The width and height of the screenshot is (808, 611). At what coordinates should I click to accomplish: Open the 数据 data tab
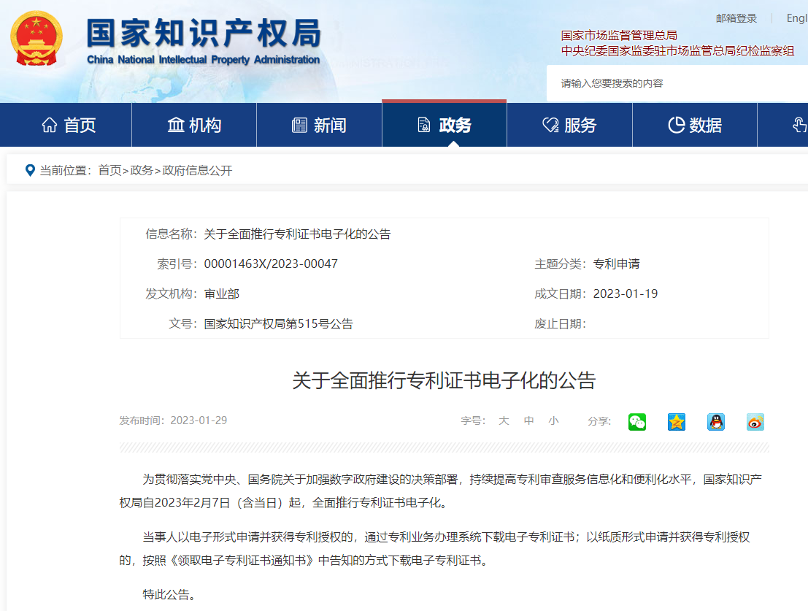(695, 125)
